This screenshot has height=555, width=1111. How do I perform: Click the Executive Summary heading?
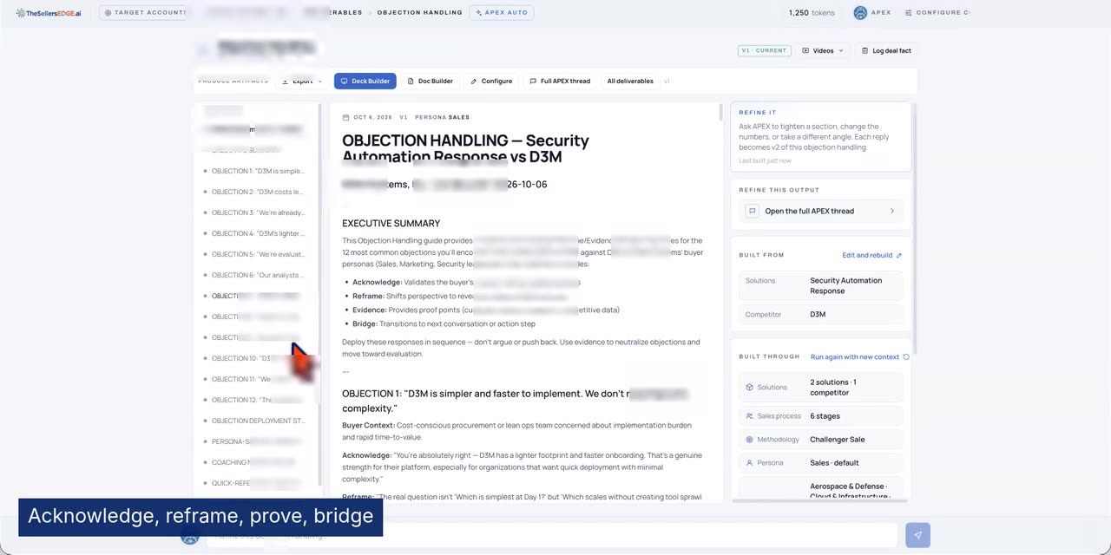tap(391, 223)
